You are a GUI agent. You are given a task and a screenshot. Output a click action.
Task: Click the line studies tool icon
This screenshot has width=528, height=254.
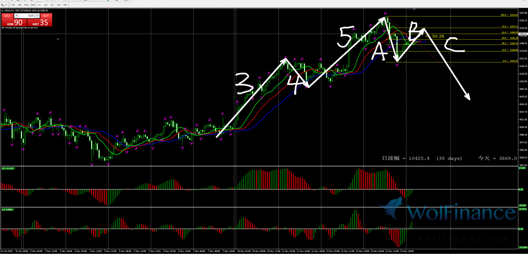[3, 5]
